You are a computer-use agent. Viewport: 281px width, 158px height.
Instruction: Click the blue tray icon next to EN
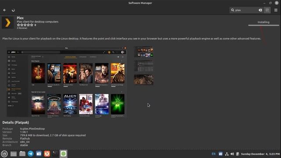(x=220, y=154)
